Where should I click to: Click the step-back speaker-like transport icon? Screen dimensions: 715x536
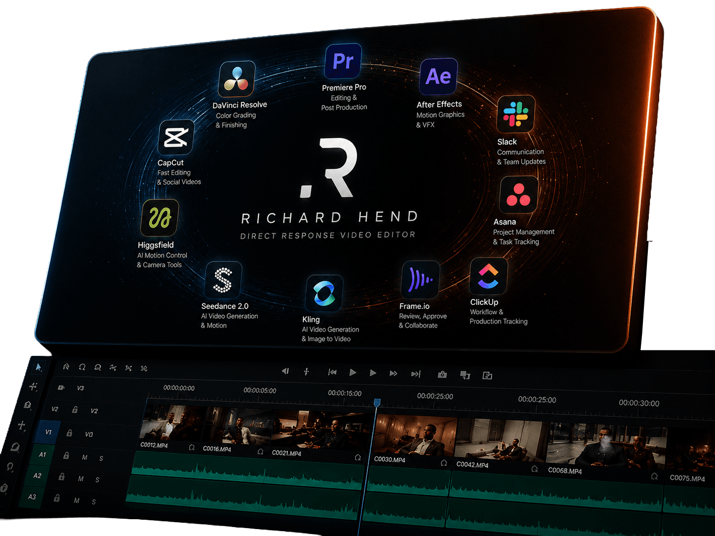pyautogui.click(x=285, y=371)
